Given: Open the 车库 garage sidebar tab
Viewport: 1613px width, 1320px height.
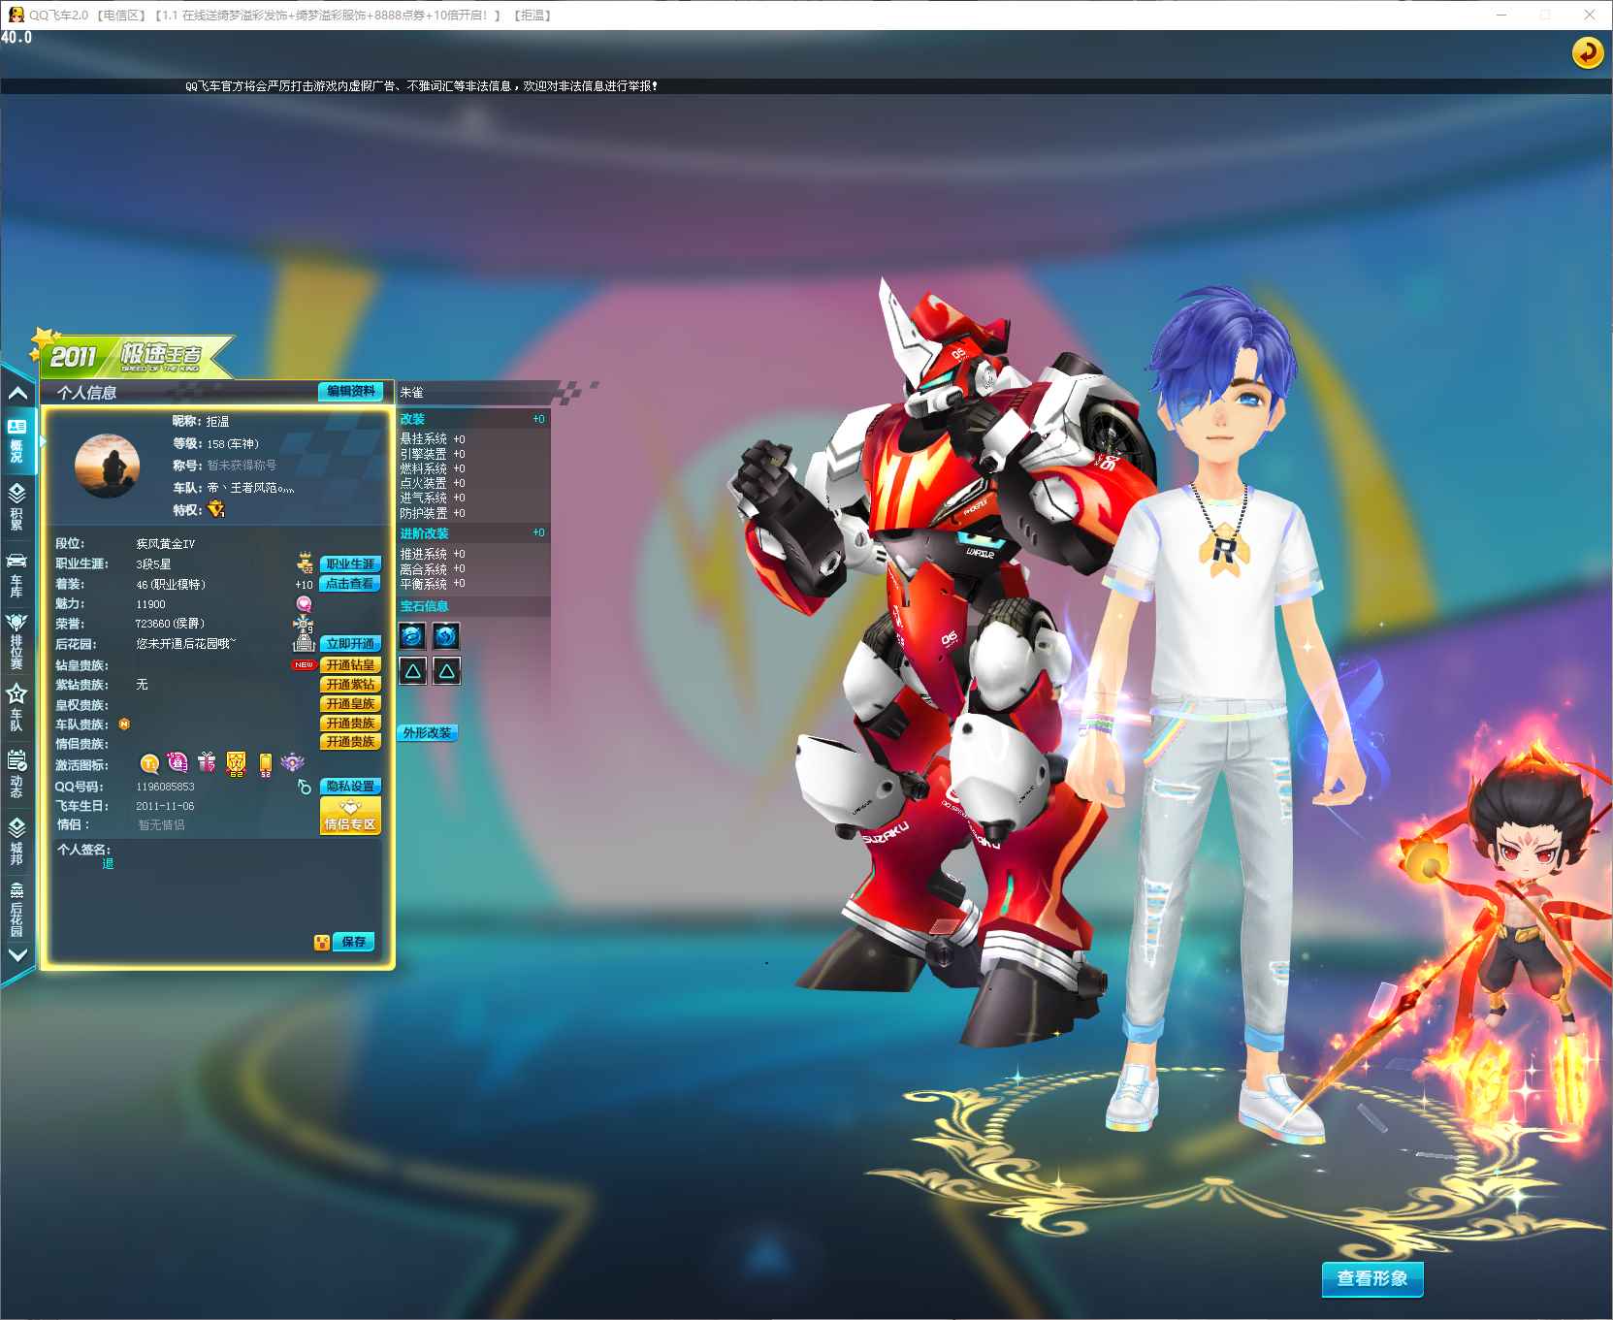Looking at the screenshot, I should [x=16, y=574].
